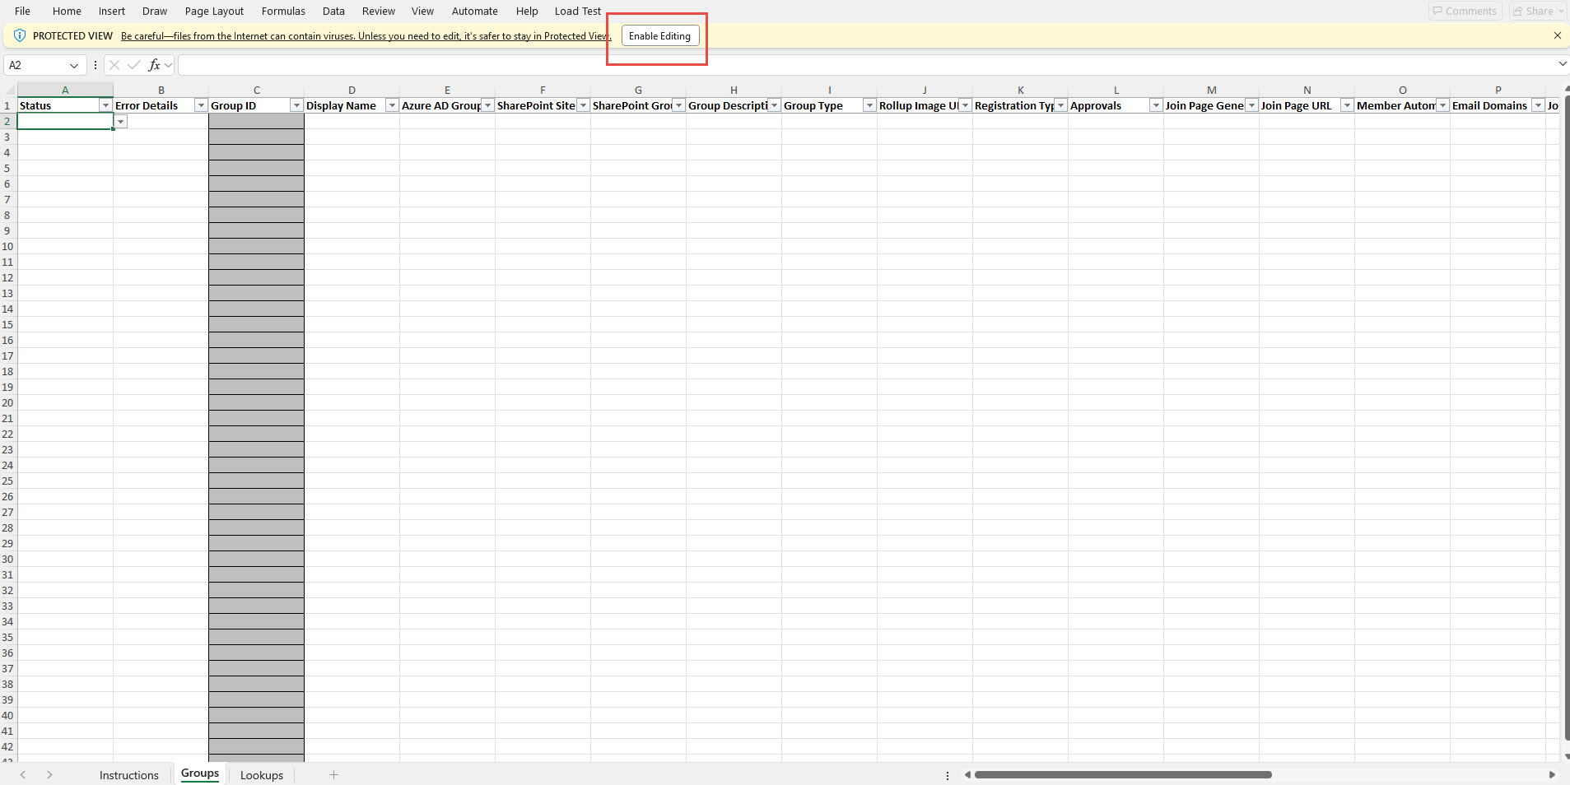This screenshot has height=785, width=1570.
Task: Open the Join Page URL filter dropdown
Action: [1347, 105]
